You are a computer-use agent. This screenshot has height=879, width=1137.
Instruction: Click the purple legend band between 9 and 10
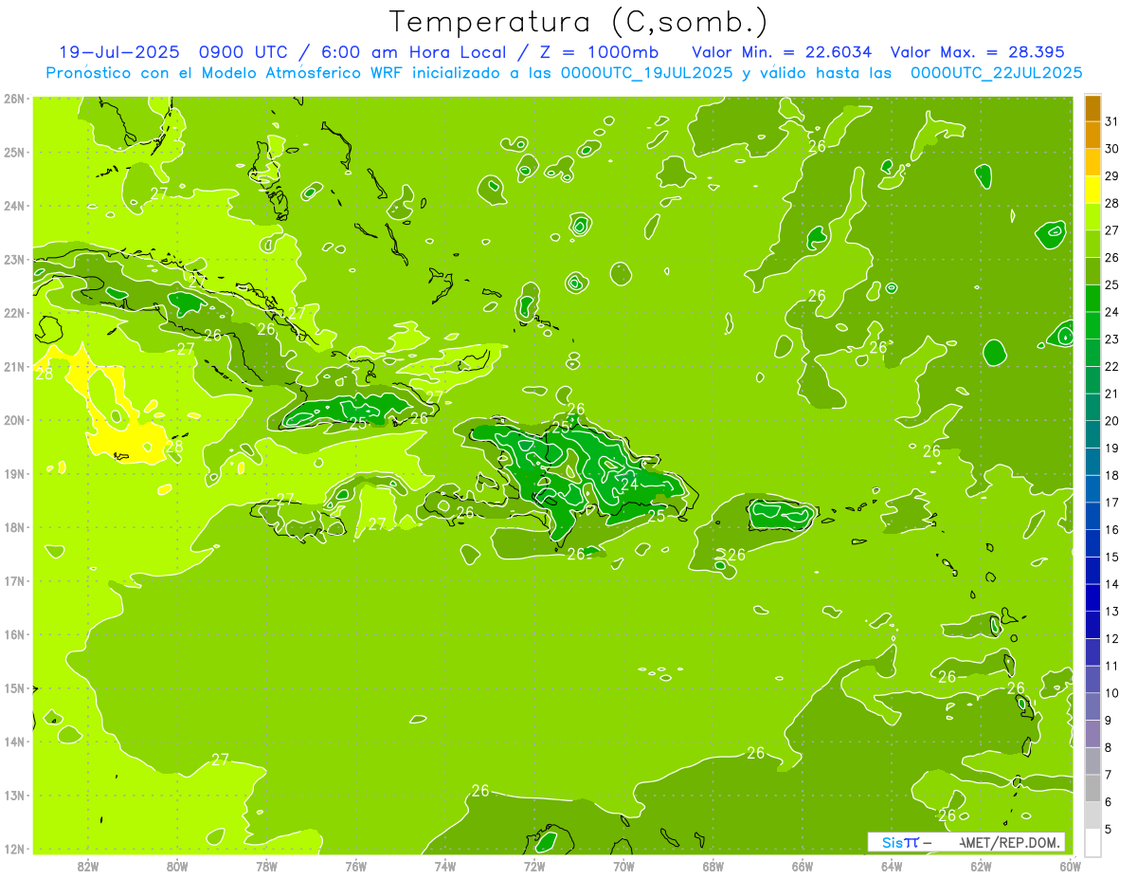[1092, 706]
